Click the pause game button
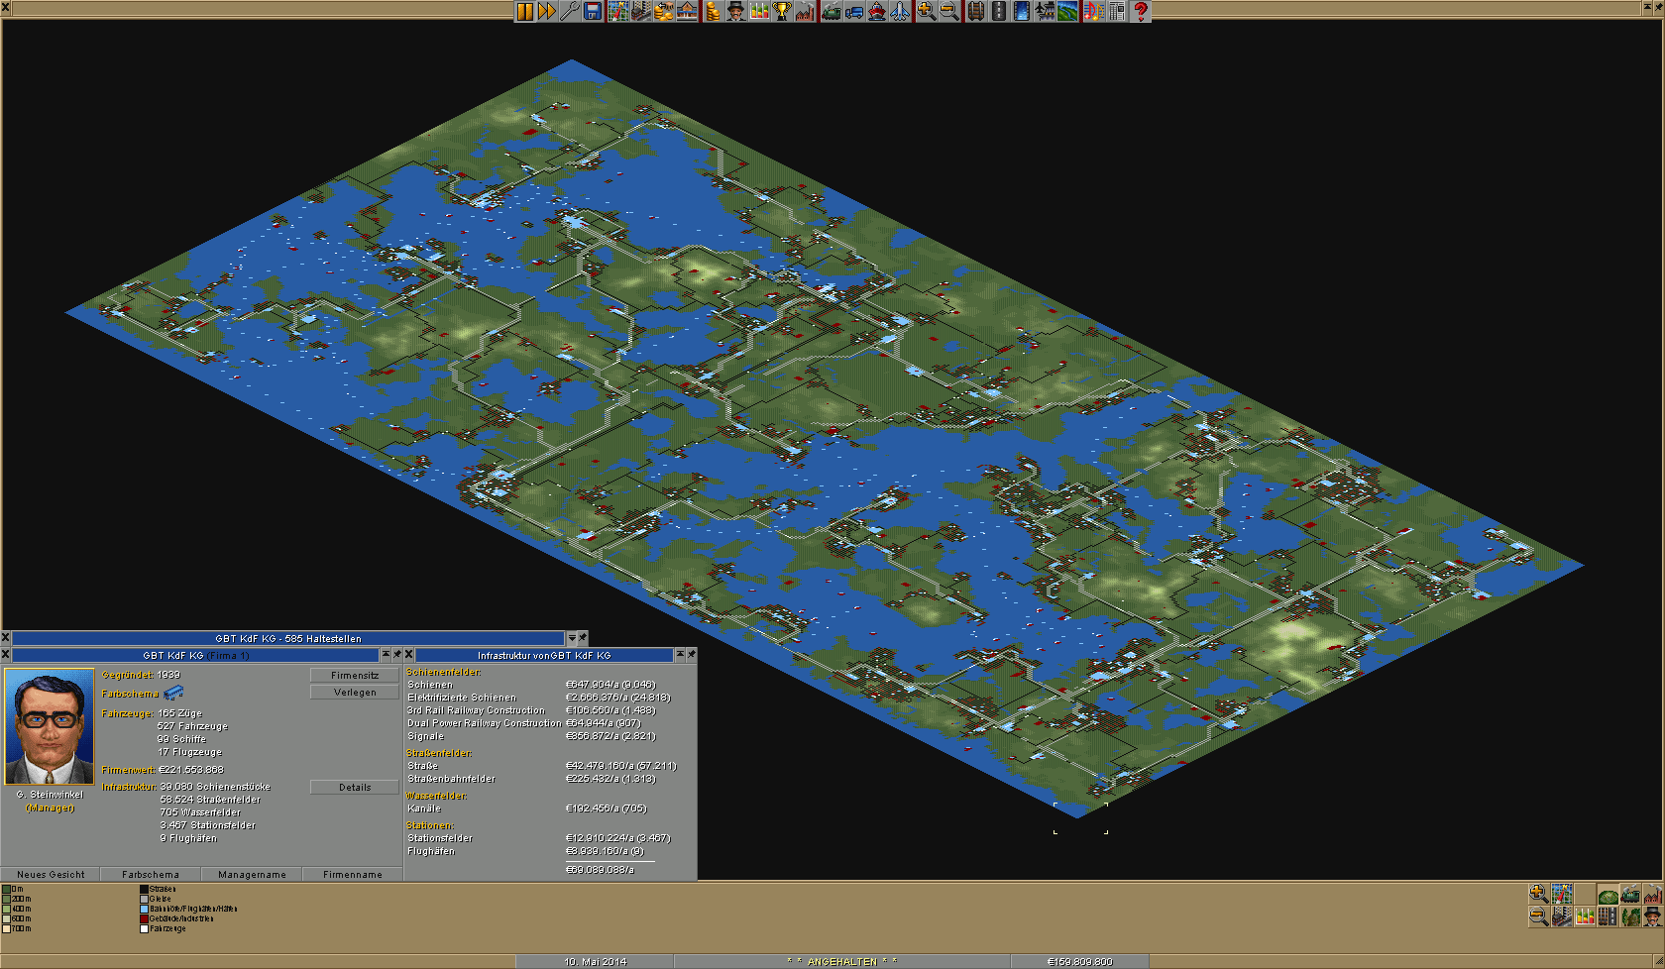This screenshot has width=1665, height=969. [x=524, y=11]
